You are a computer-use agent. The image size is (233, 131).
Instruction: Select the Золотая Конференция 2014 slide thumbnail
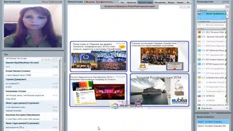pos(159,90)
